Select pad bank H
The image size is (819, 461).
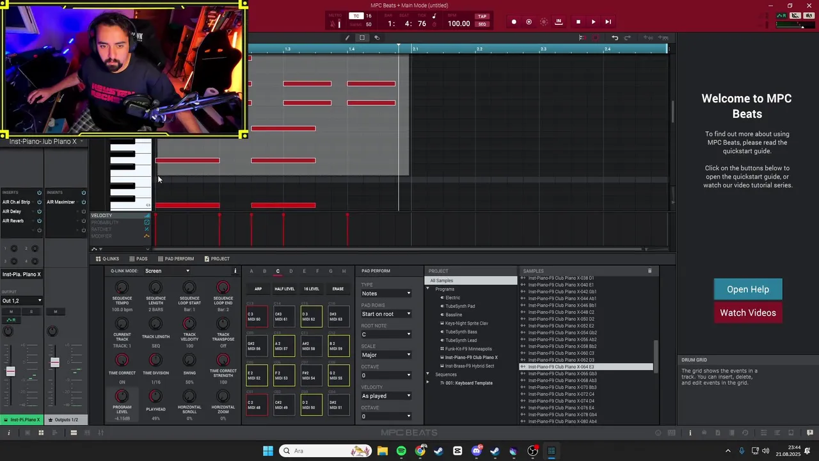pos(344,271)
